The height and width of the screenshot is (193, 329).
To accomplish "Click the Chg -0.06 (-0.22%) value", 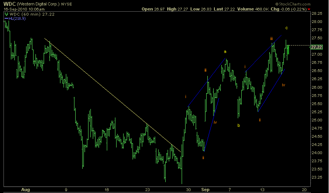I will (289, 9).
